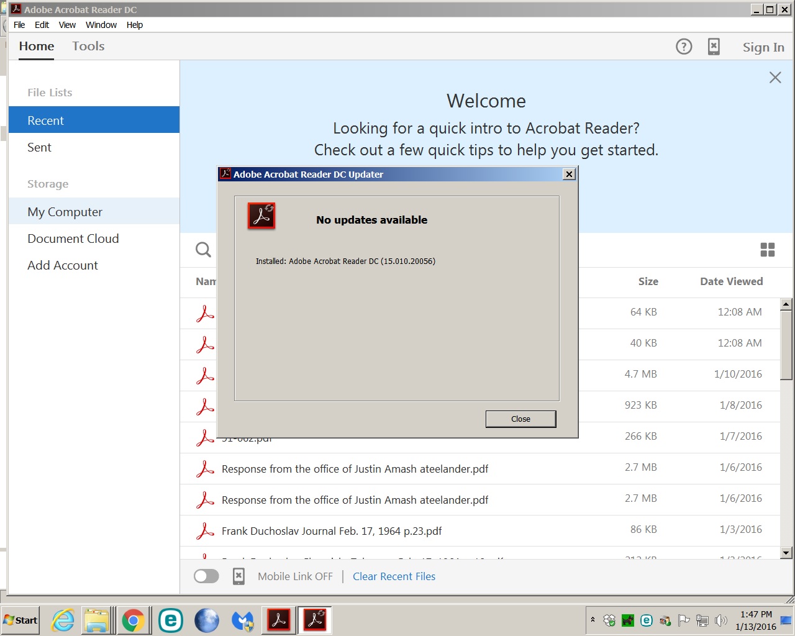Click Dropbox icon in system tray

coord(609,620)
